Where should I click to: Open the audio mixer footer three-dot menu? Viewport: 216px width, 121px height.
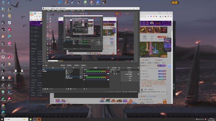(x=87, y=89)
